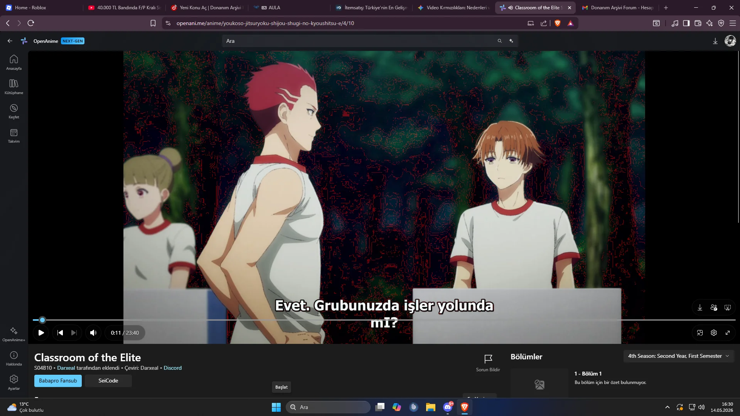Switch to the Donanım Arşivi Forum tab
The width and height of the screenshot is (740, 416).
618,8
